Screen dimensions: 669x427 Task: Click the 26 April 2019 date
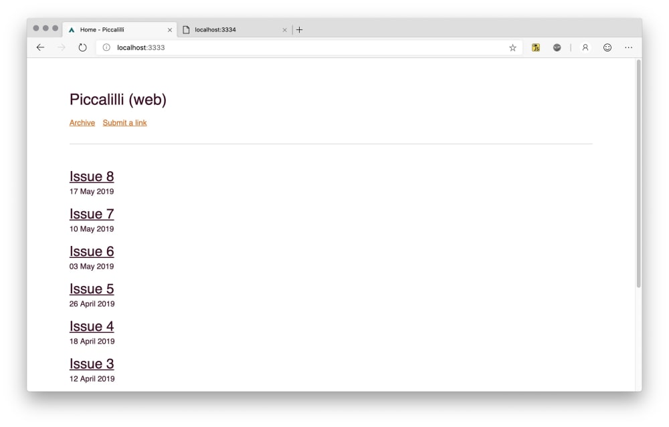92,304
